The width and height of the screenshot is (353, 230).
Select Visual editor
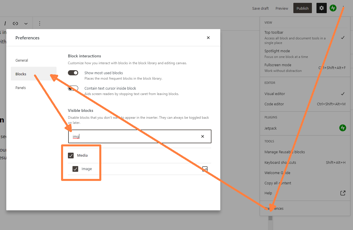click(305, 94)
